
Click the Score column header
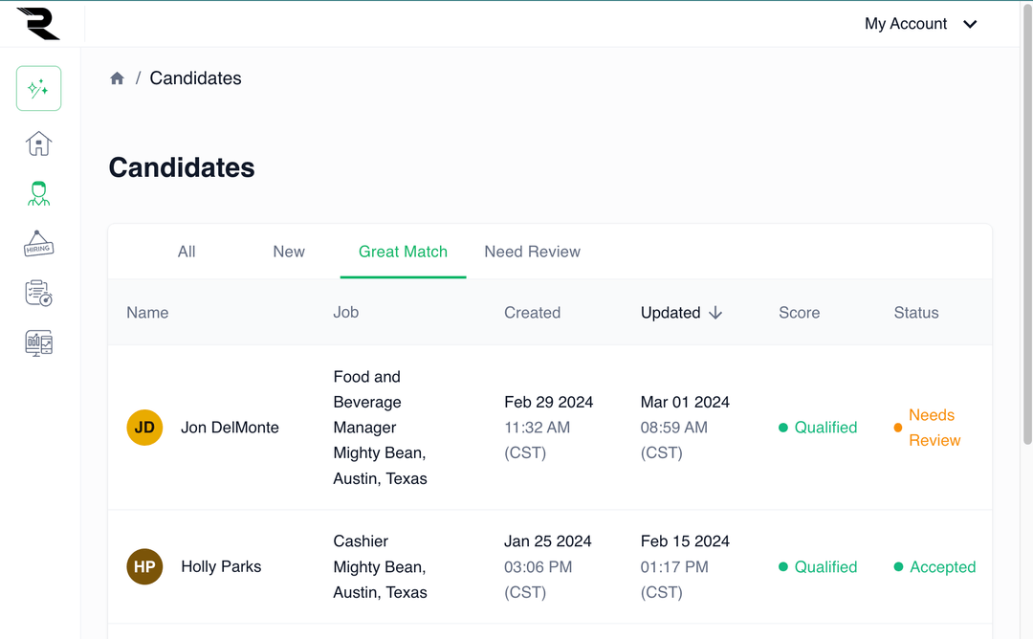(x=800, y=312)
